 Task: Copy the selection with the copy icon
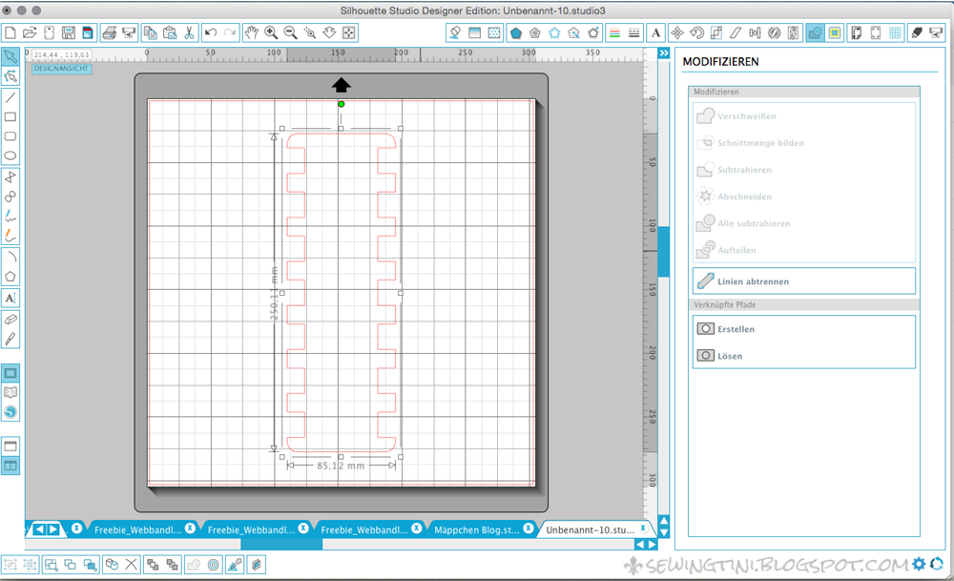[x=151, y=32]
